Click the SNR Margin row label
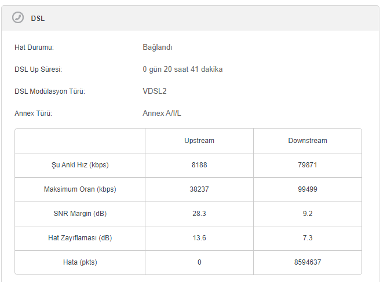 point(80,214)
